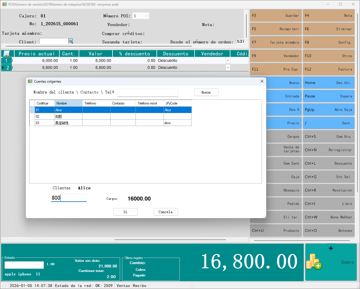Click the Ctrl+L Descuento button
This screenshot has height=289, width=360.
tap(329, 163)
